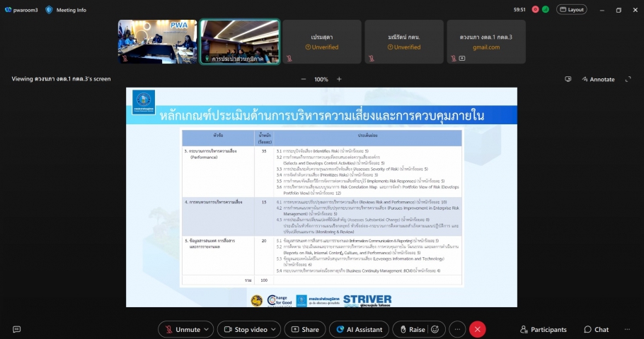Click the recording indicator icon
This screenshot has width=644, height=339.
[535, 10]
